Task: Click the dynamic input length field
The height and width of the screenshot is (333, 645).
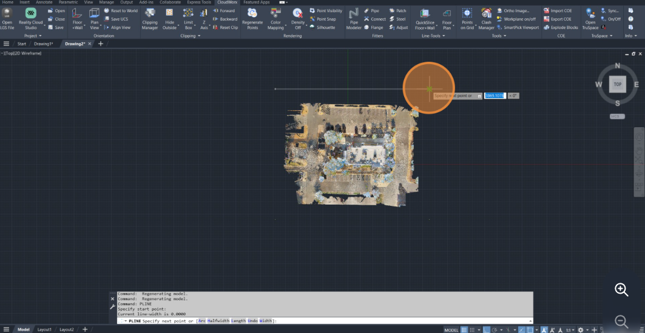Action: (x=495, y=96)
